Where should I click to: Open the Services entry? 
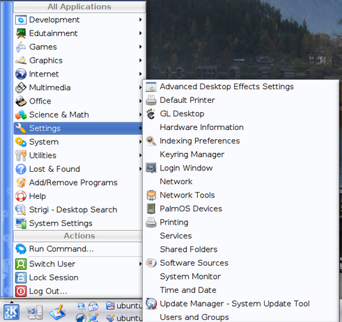click(x=176, y=236)
